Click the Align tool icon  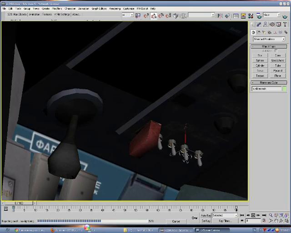tap(227, 16)
